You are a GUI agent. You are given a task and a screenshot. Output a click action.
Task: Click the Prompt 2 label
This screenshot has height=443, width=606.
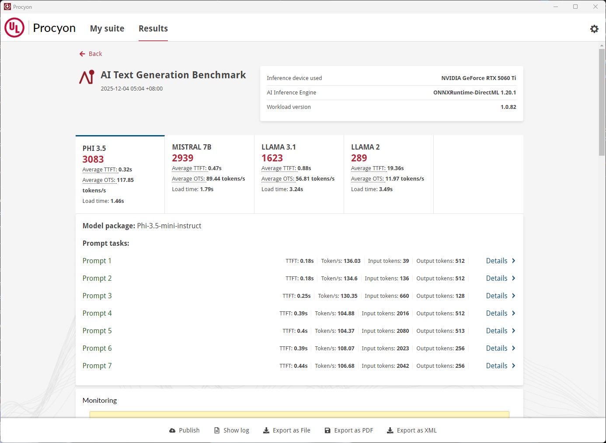97,278
